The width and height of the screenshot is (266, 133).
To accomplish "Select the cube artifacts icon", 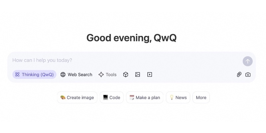I will click(x=126, y=74).
